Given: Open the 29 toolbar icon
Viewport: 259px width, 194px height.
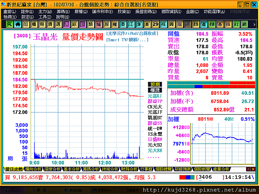Looking at the screenshot, I should pyautogui.click(x=155, y=25).
